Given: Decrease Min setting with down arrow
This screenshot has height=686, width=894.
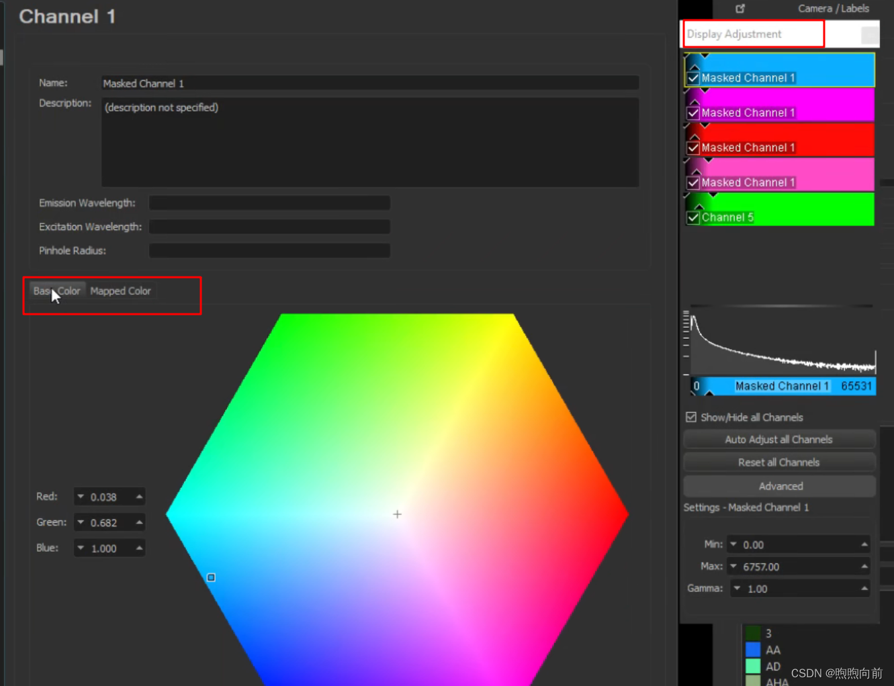Looking at the screenshot, I should click(733, 544).
